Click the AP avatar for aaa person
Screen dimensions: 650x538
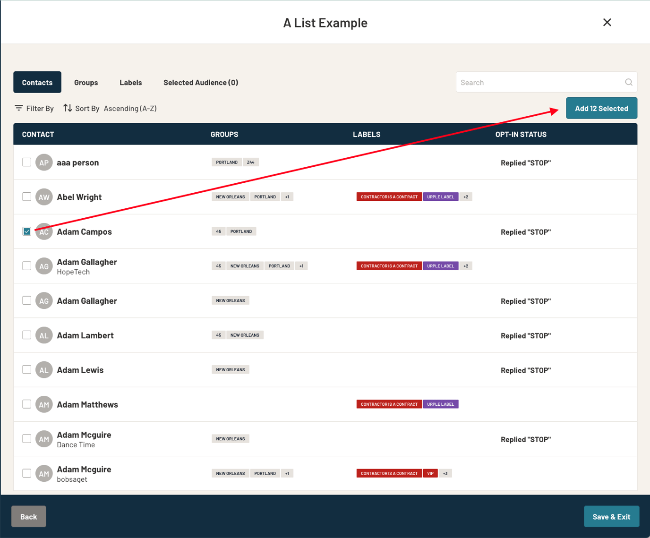[x=44, y=162]
